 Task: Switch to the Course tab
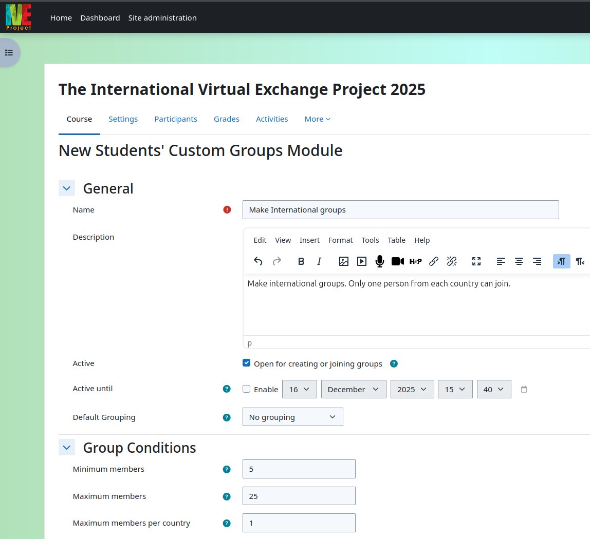point(79,119)
